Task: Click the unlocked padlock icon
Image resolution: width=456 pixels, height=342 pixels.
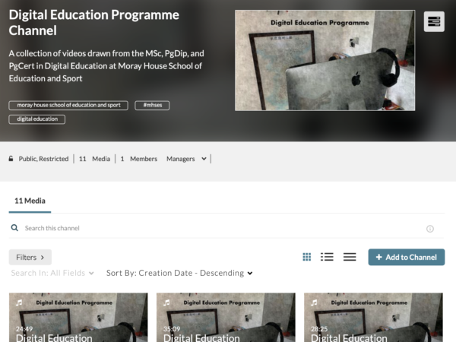Action: [x=11, y=159]
